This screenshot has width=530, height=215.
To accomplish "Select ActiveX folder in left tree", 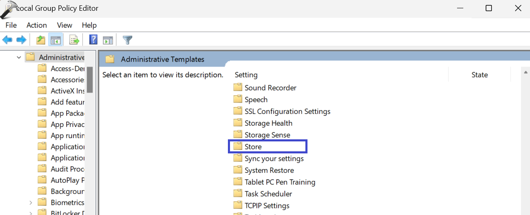I will (67, 91).
